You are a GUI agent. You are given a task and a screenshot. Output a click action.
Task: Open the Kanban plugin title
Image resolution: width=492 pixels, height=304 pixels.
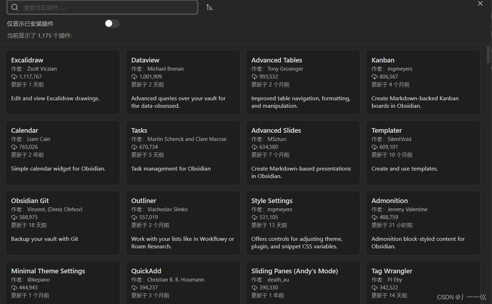pyautogui.click(x=383, y=60)
